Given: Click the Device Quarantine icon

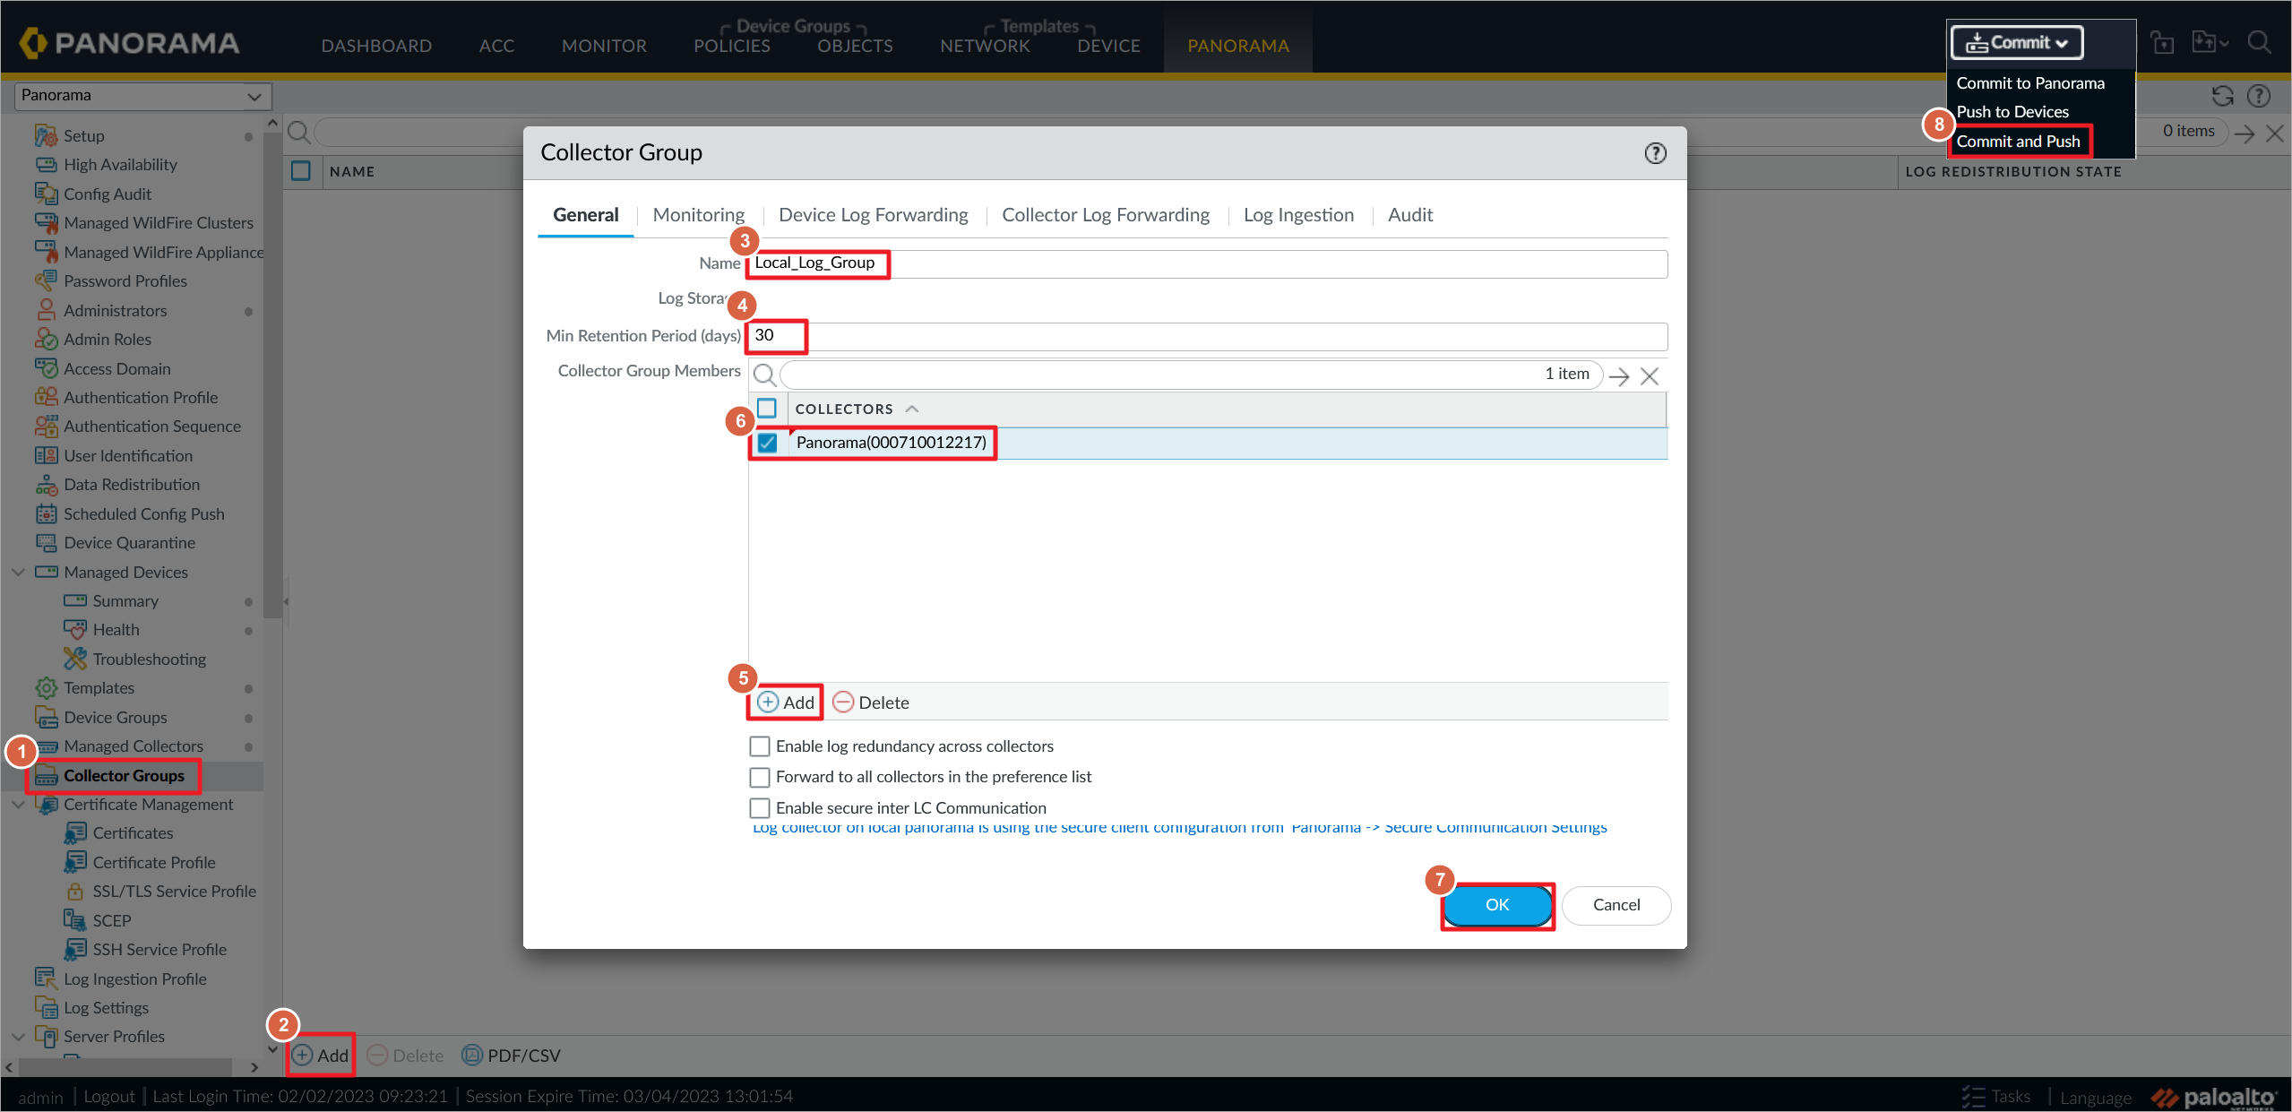Looking at the screenshot, I should 46,543.
